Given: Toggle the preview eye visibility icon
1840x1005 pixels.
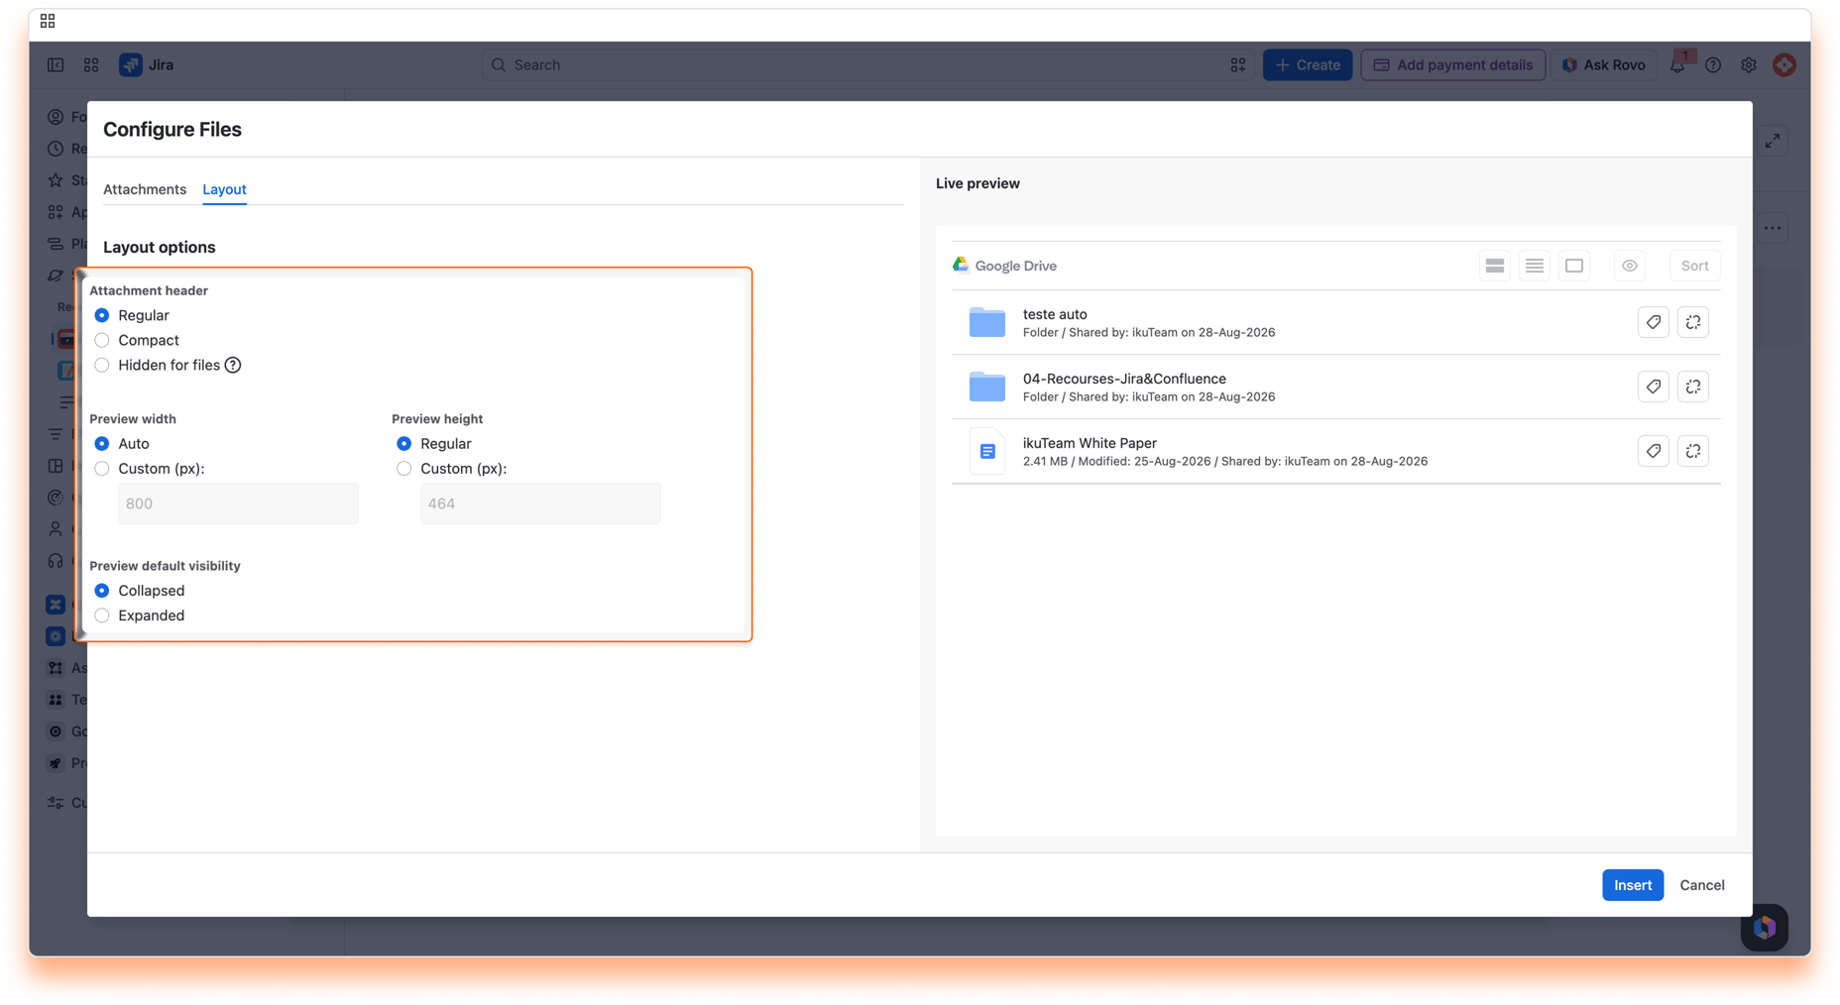Looking at the screenshot, I should click(x=1630, y=266).
